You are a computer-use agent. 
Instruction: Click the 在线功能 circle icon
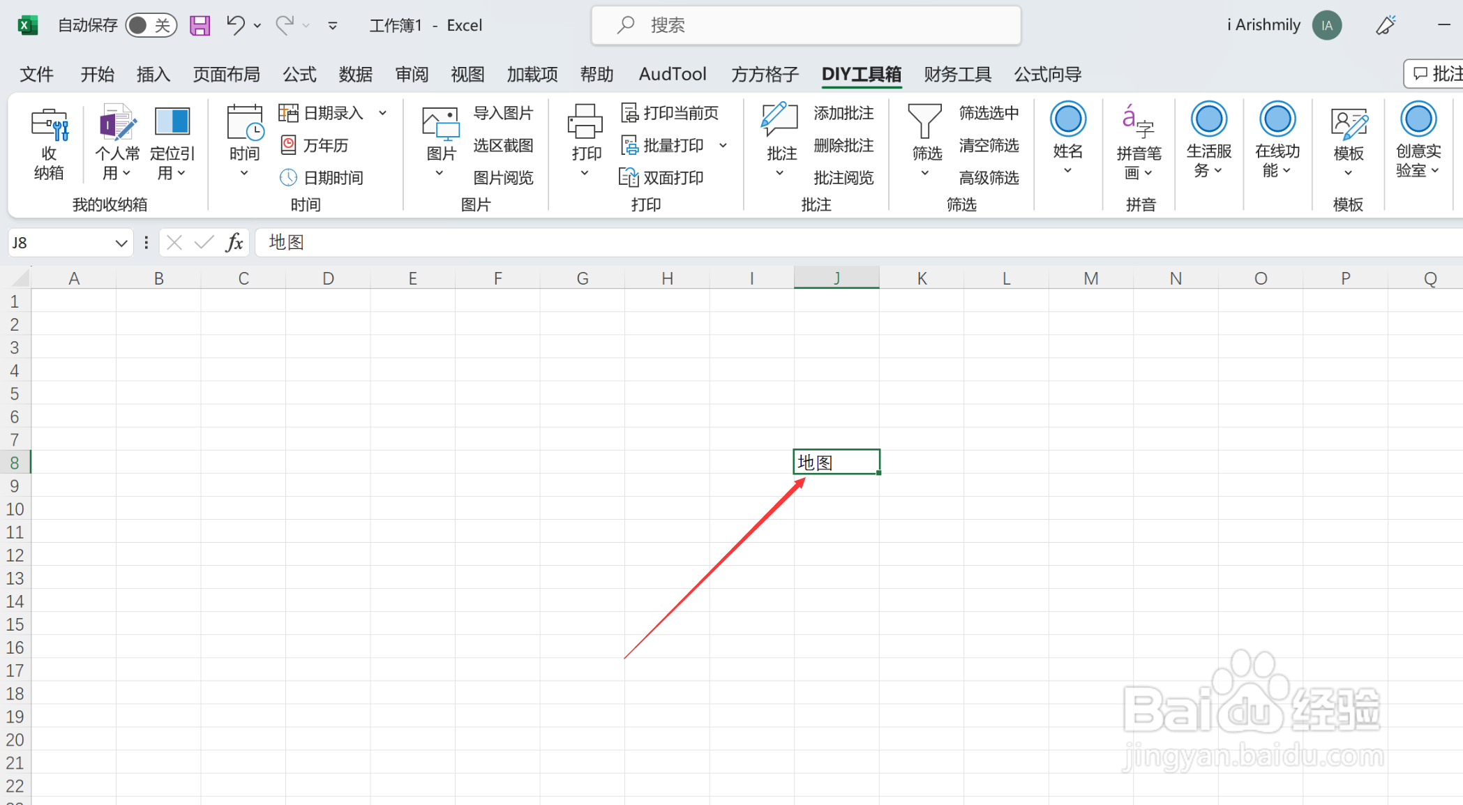click(x=1277, y=119)
